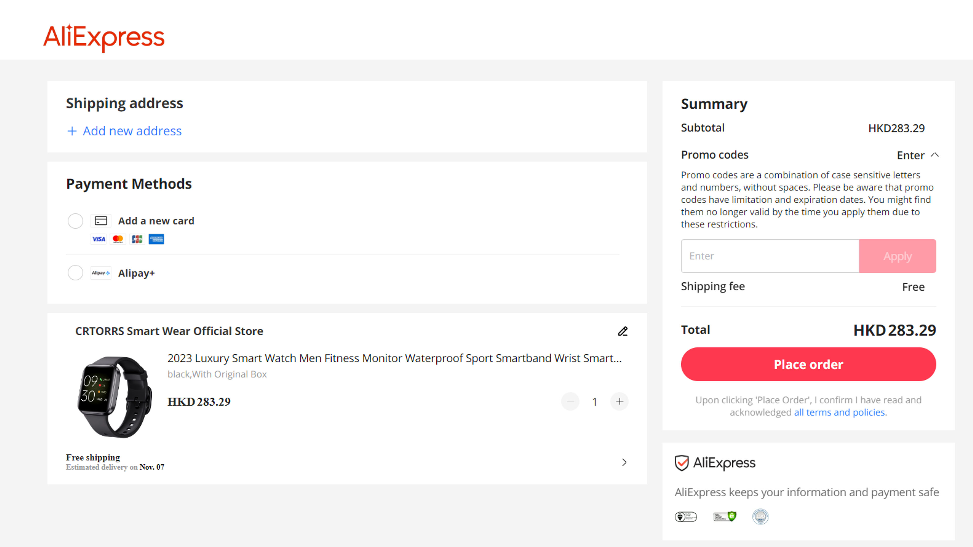Click the Add a new card label
The image size is (973, 547).
coord(156,221)
